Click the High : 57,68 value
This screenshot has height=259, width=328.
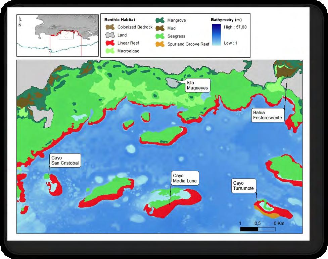(x=235, y=27)
